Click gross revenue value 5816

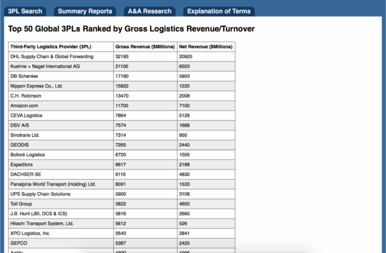point(121,214)
